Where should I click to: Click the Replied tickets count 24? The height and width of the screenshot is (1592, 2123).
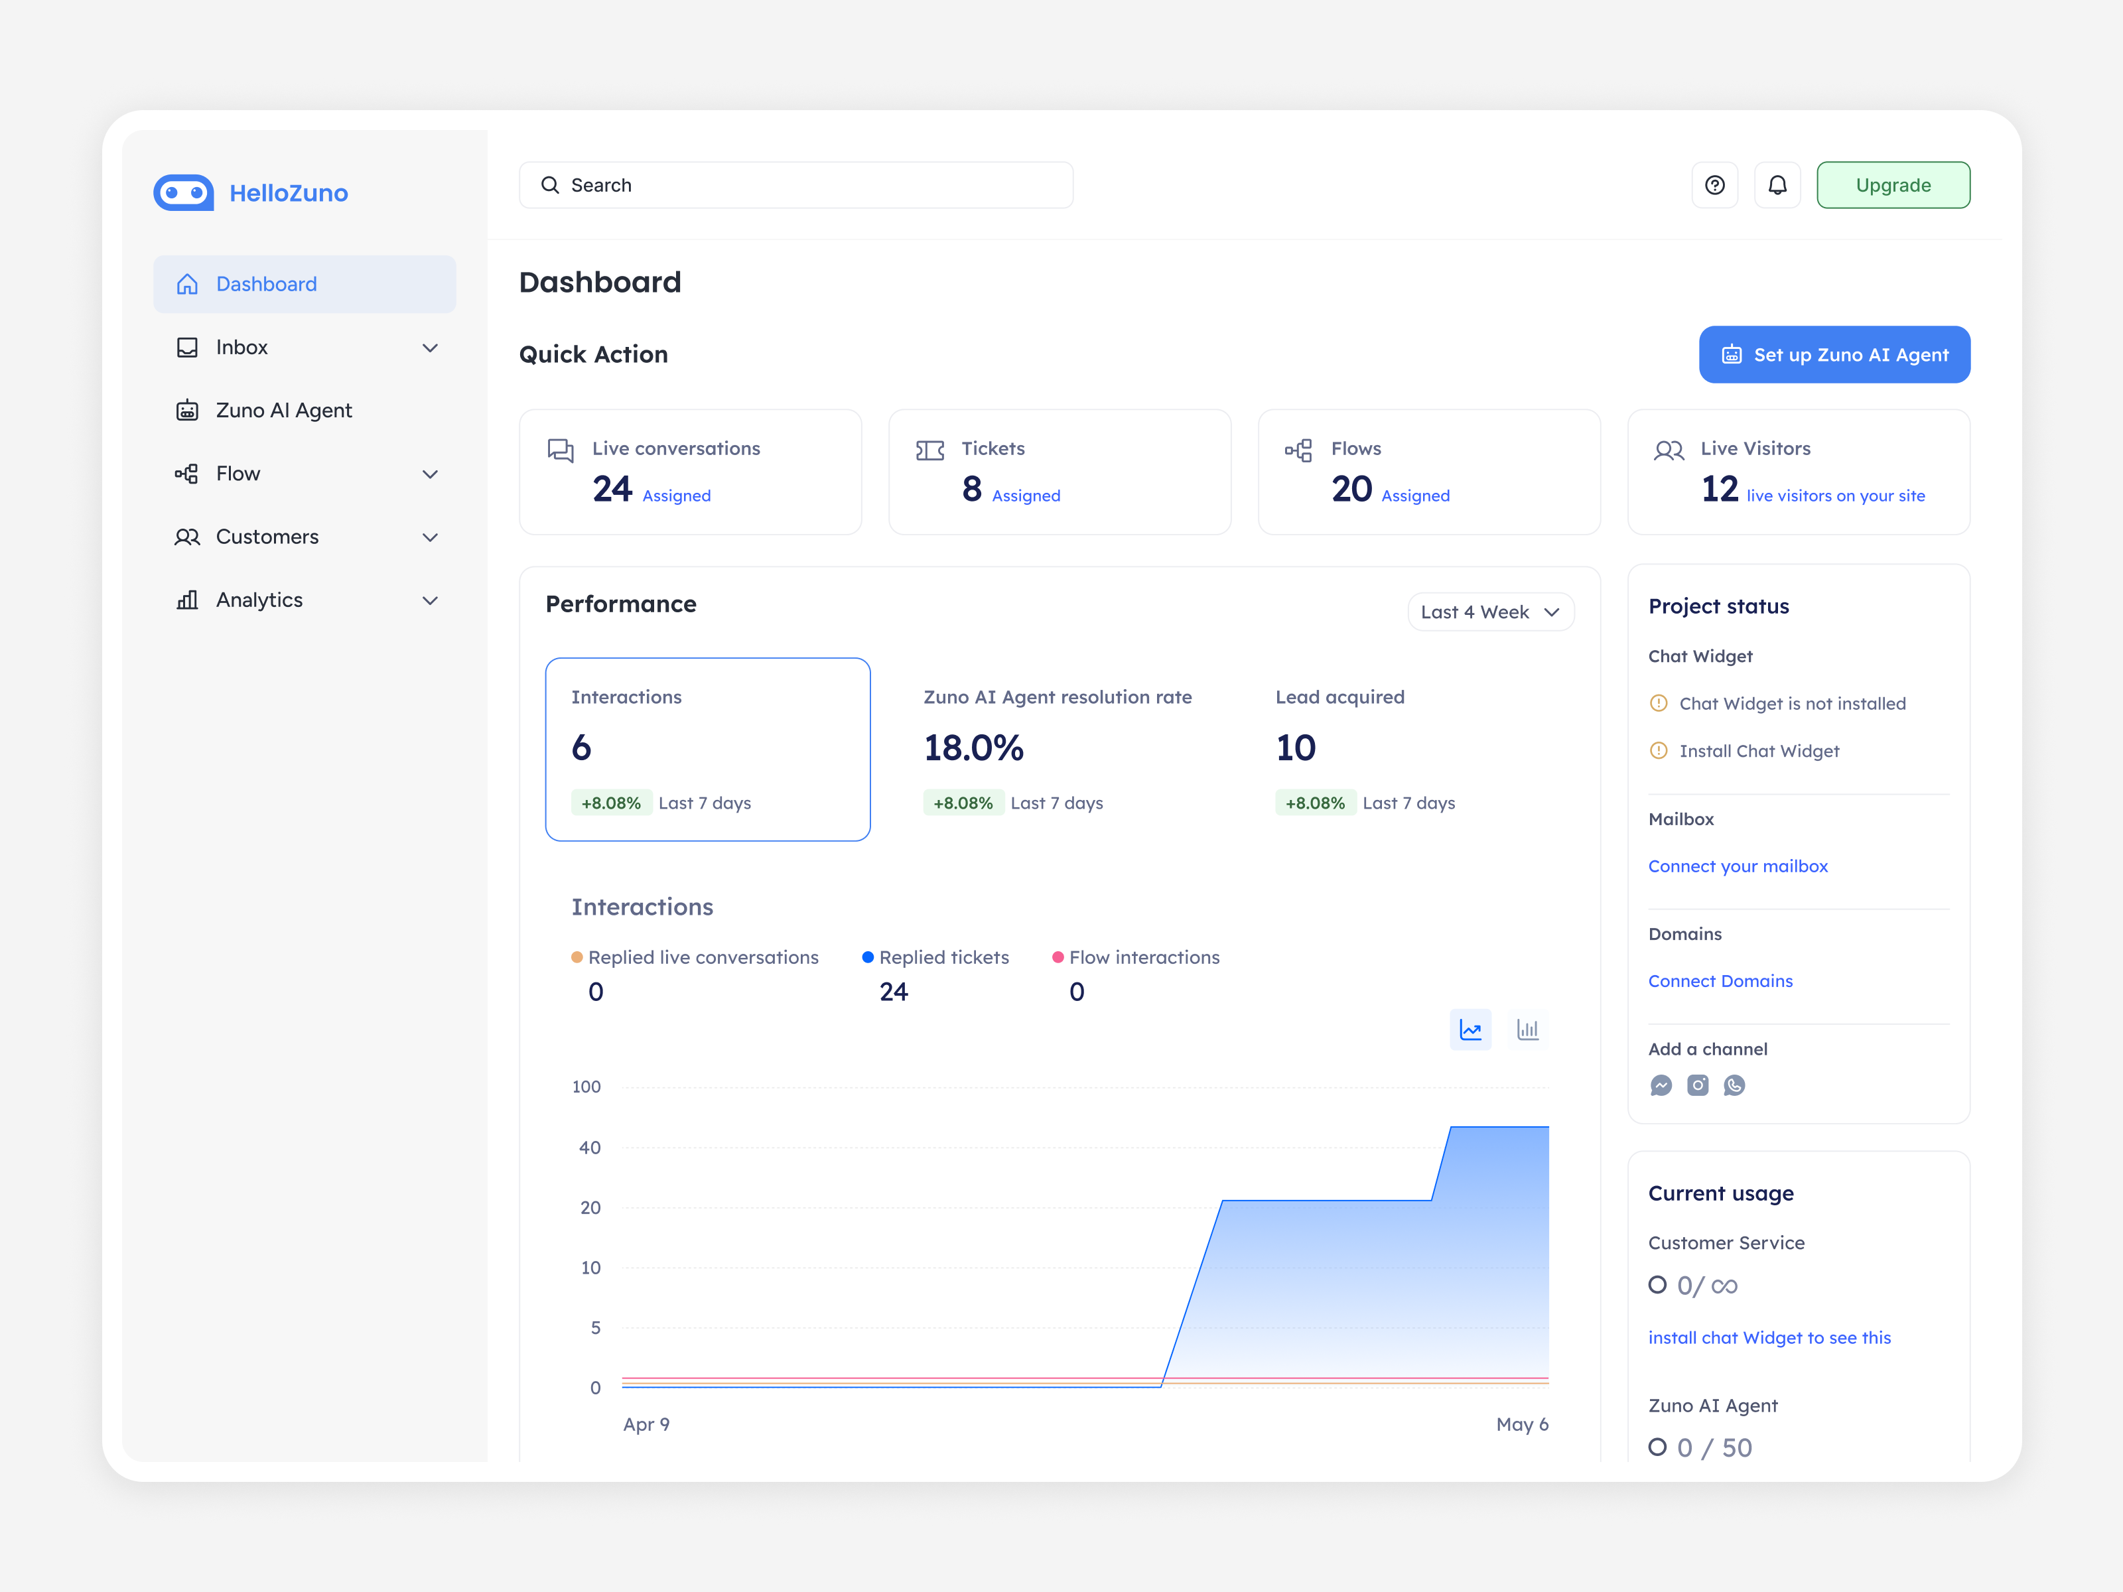(x=894, y=992)
